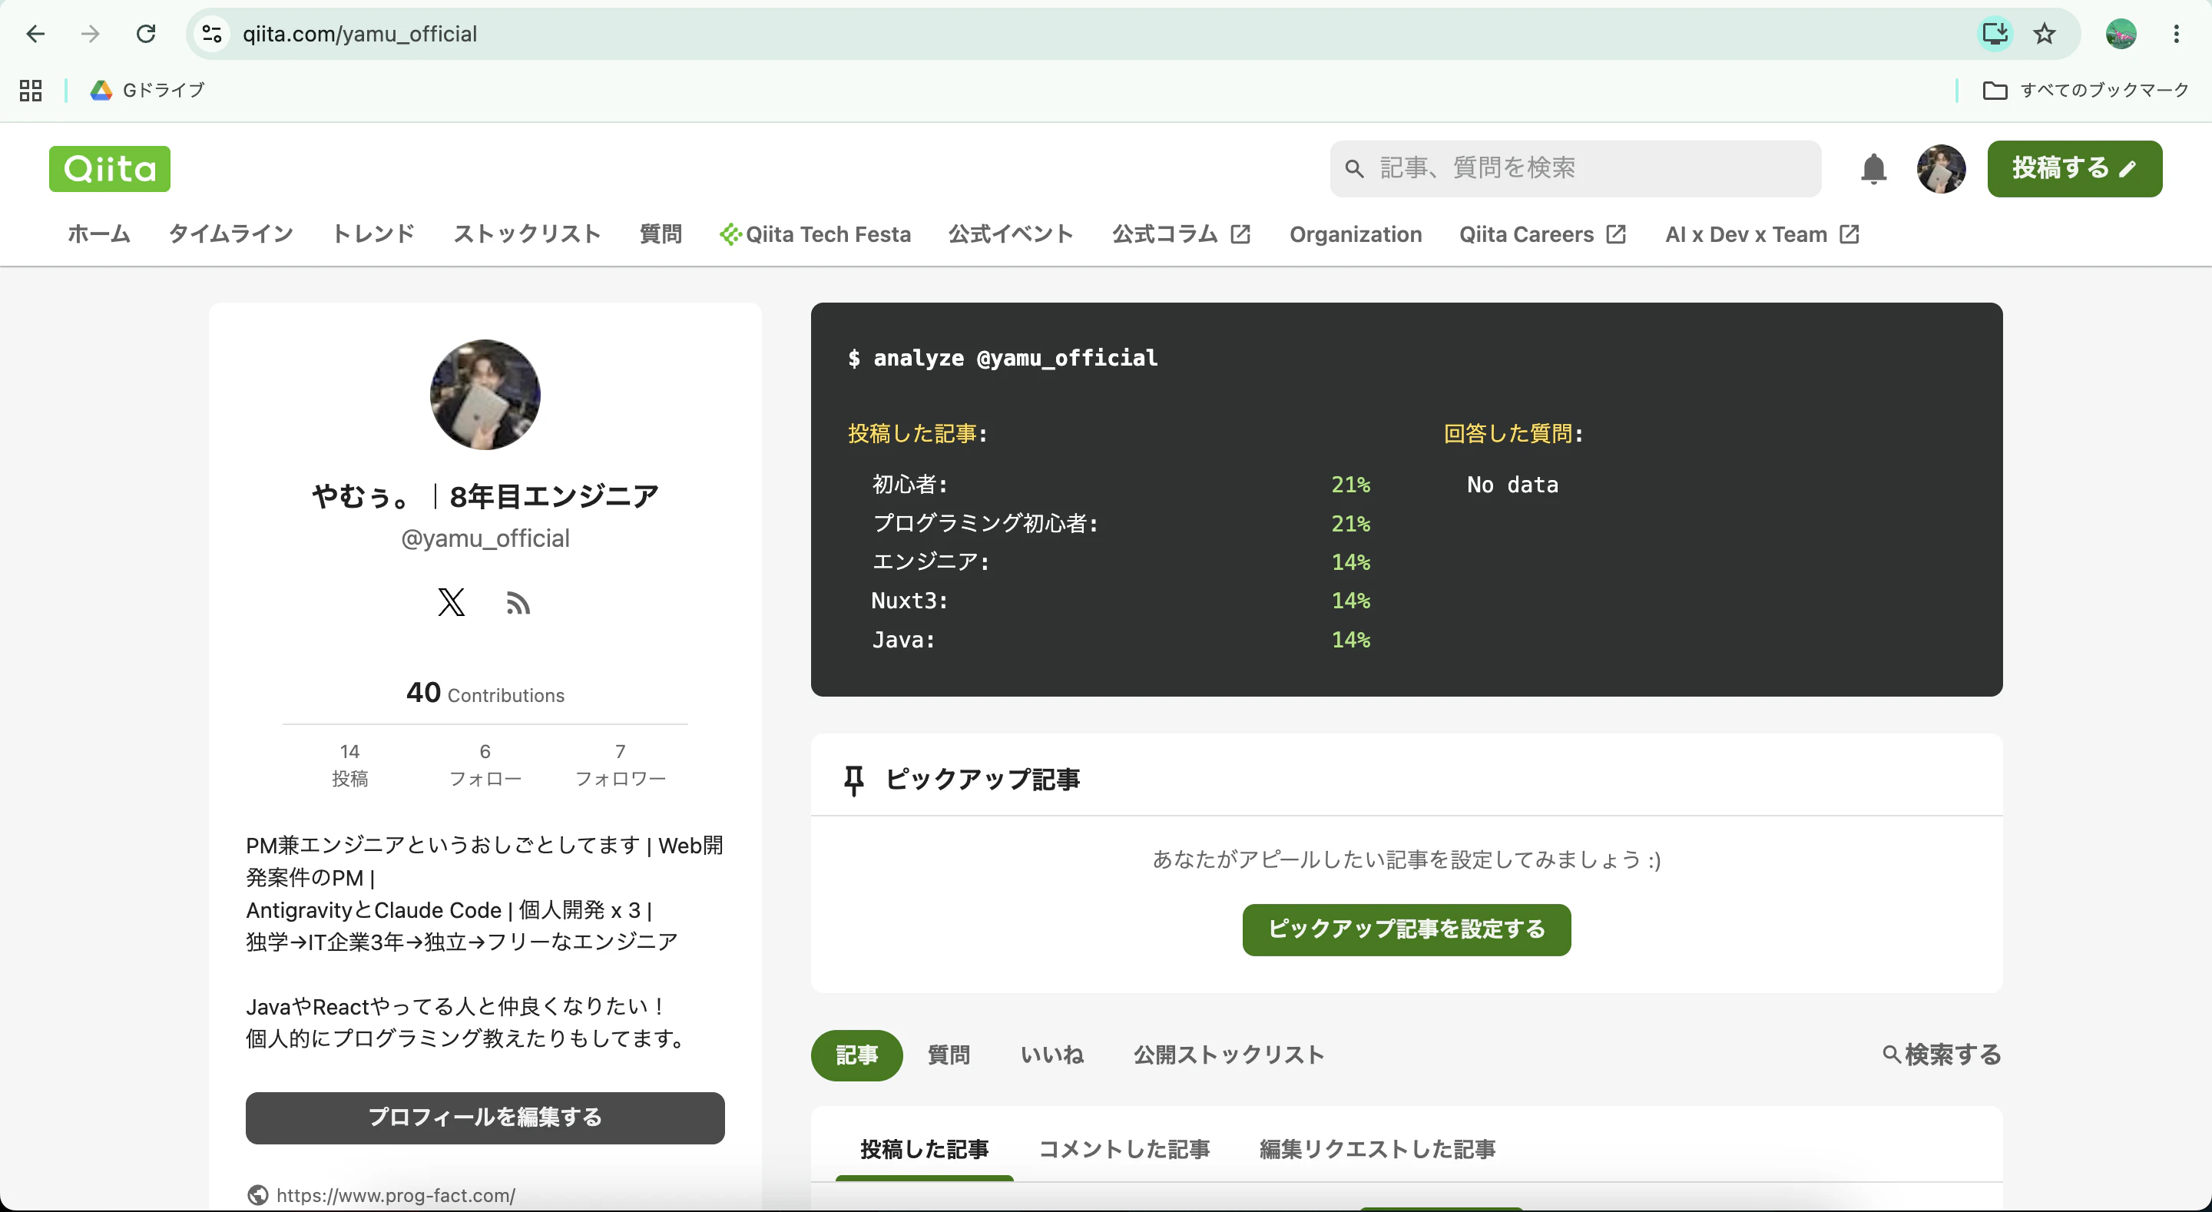Reload the page with the refresh icon
Viewport: 2212px width, 1212px height.
pos(146,34)
